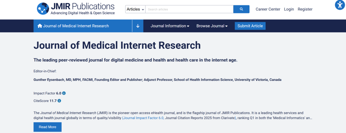Expand the Browse Journal menu

212,26
